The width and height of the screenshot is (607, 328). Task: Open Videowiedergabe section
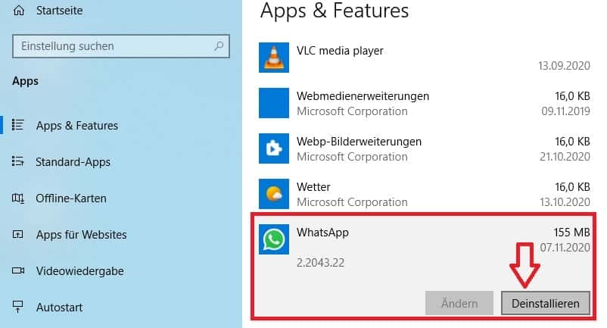point(79,271)
